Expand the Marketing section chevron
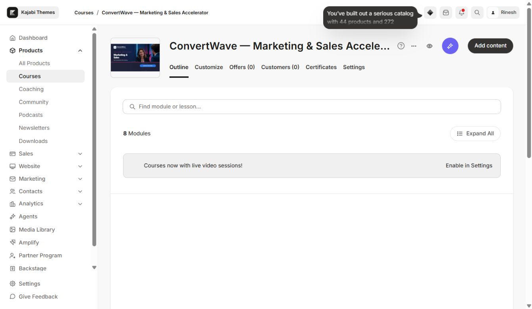The image size is (532, 309). click(80, 179)
